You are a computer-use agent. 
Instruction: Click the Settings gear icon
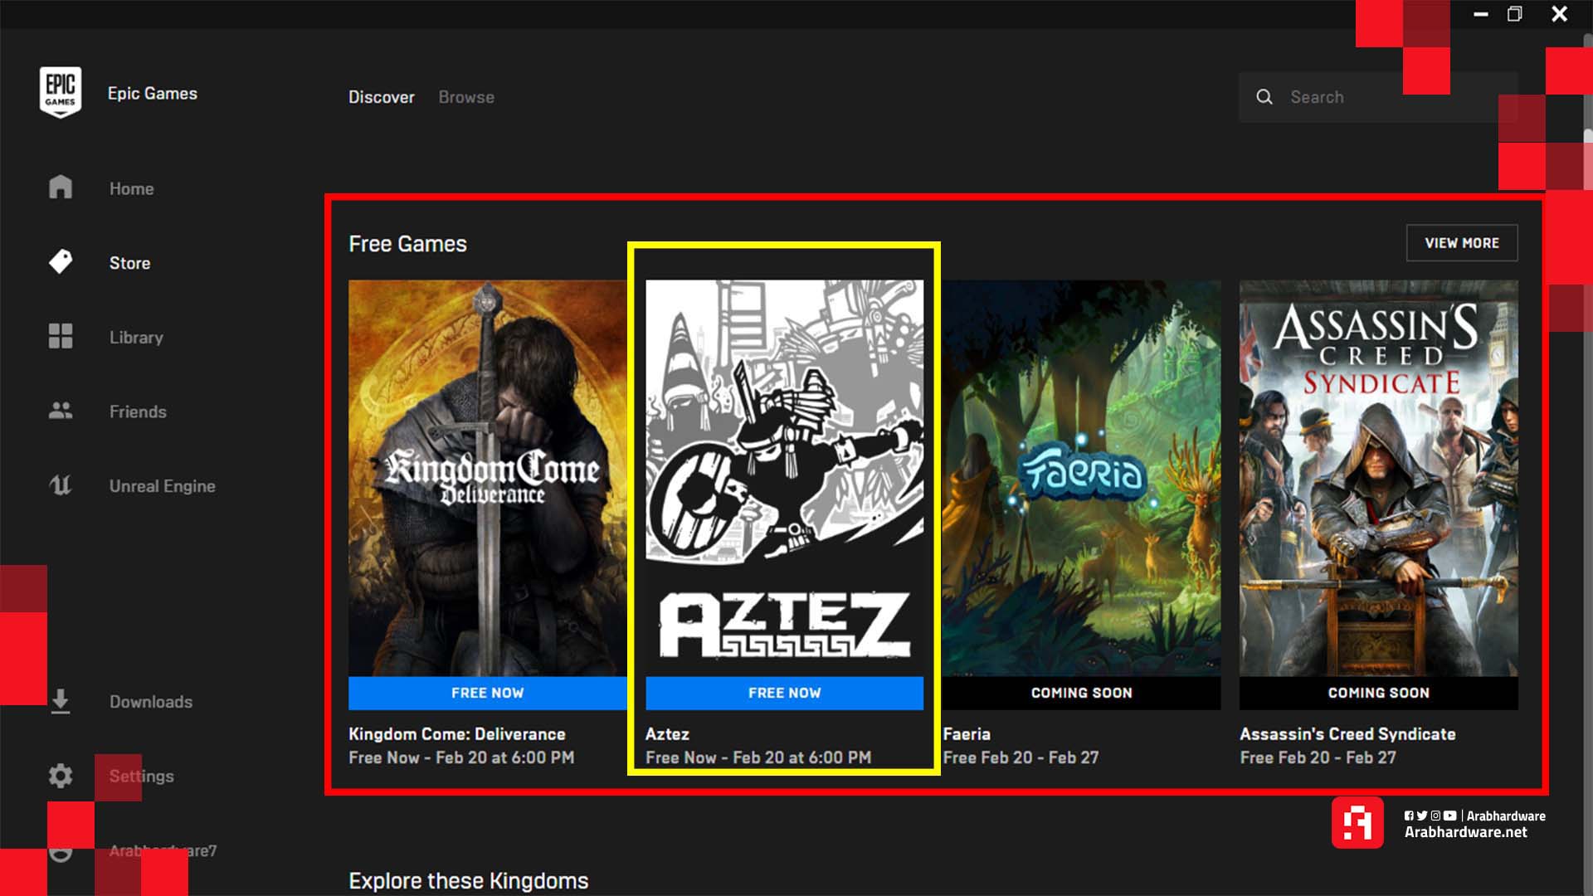[61, 776]
